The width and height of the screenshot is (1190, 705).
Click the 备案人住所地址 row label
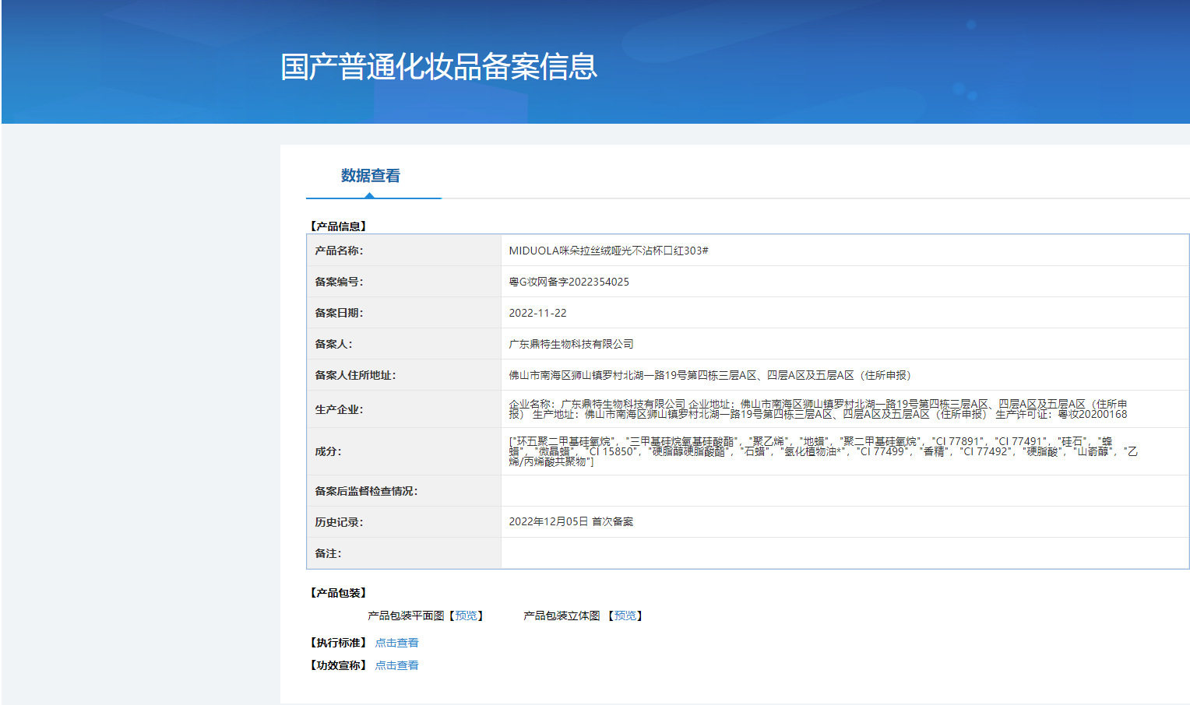[x=355, y=375]
